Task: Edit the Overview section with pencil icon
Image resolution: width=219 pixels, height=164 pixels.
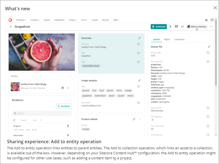Action: tap(139, 38)
